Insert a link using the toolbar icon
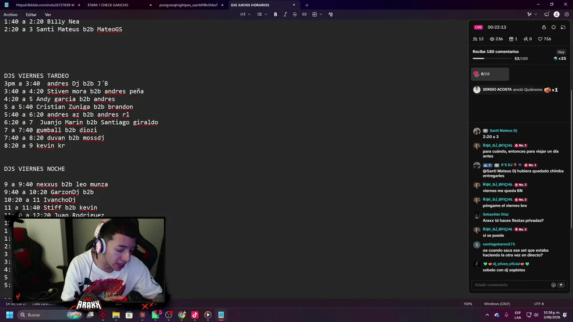 [x=304, y=14]
